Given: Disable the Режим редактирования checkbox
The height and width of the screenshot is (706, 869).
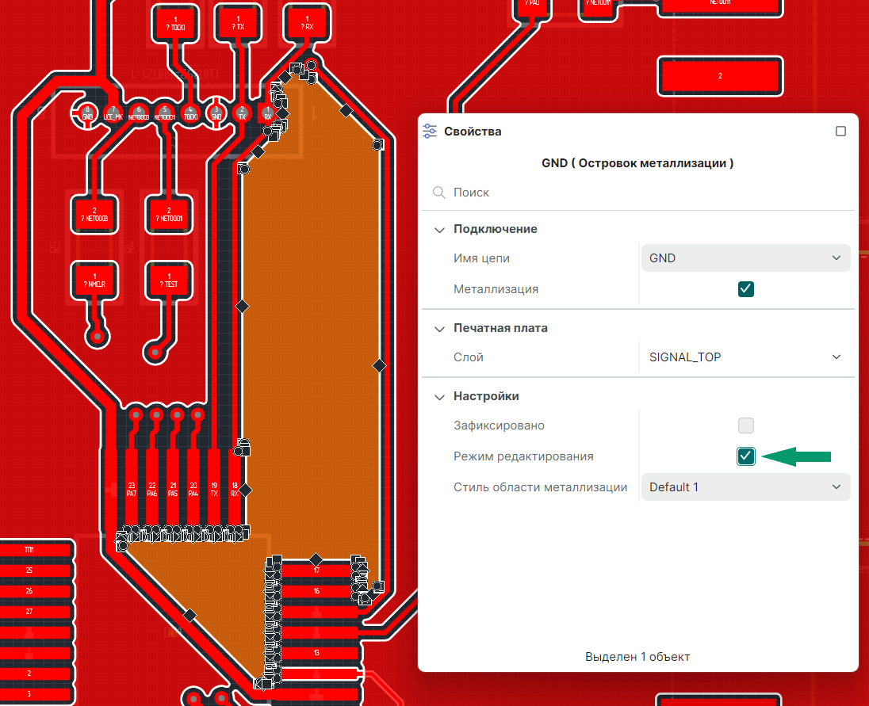Looking at the screenshot, I should (745, 456).
